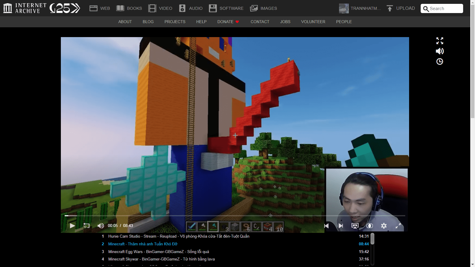Viewport: 475px width, 267px height.
Task: Go to the Images section
Action: pyautogui.click(x=264, y=8)
